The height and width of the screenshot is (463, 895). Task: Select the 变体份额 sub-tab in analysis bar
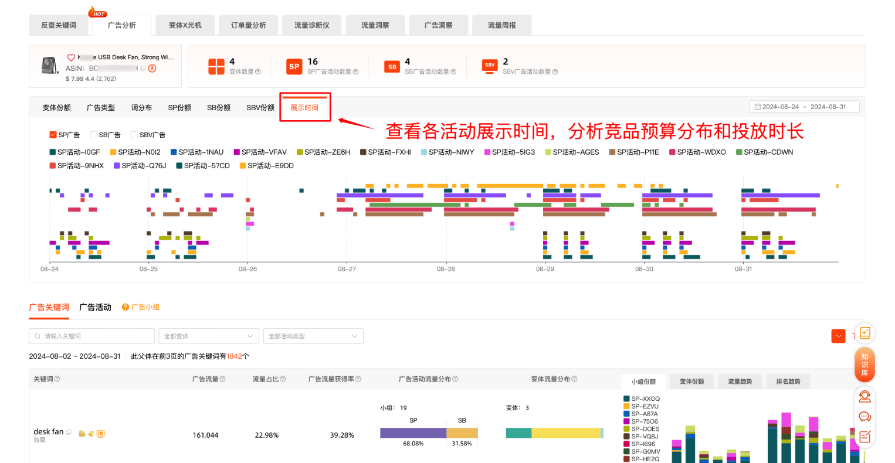[x=57, y=108]
